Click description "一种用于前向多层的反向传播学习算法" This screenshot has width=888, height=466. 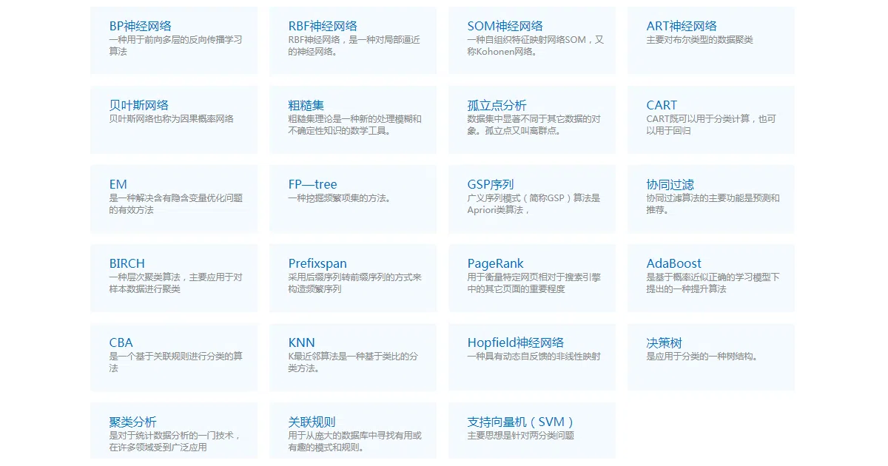(176, 46)
